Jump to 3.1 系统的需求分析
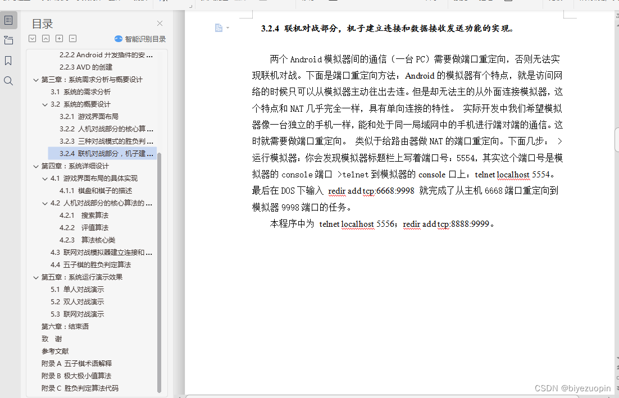619x398 pixels. pos(80,92)
